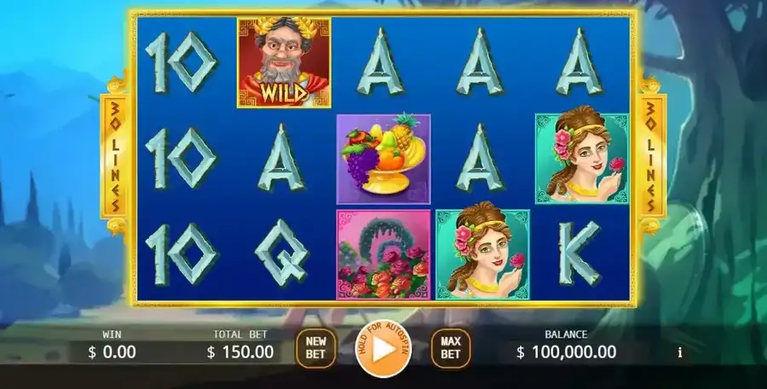
Task: Open the info icon near the balance
Action: (679, 351)
